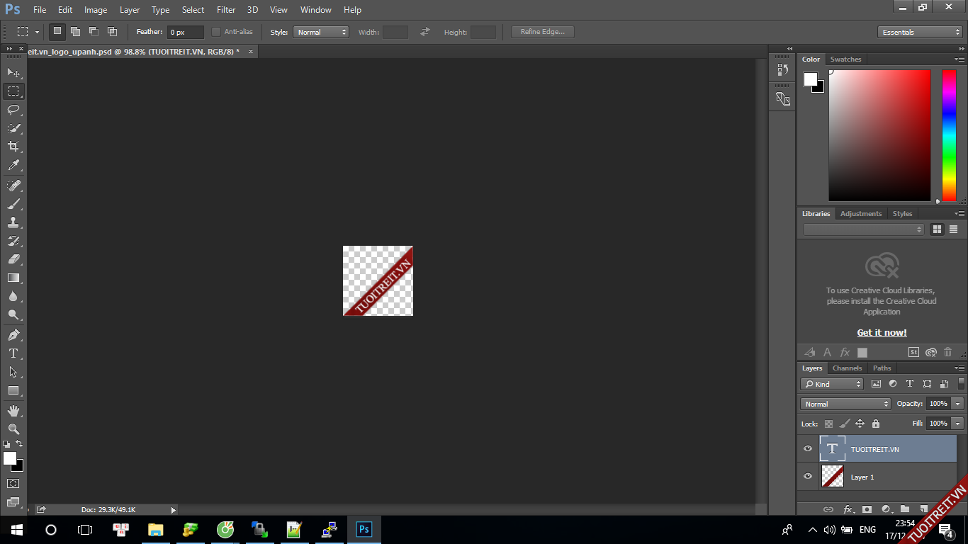Open the Essentials workspace dropdown
The image size is (968, 544).
click(x=919, y=32)
